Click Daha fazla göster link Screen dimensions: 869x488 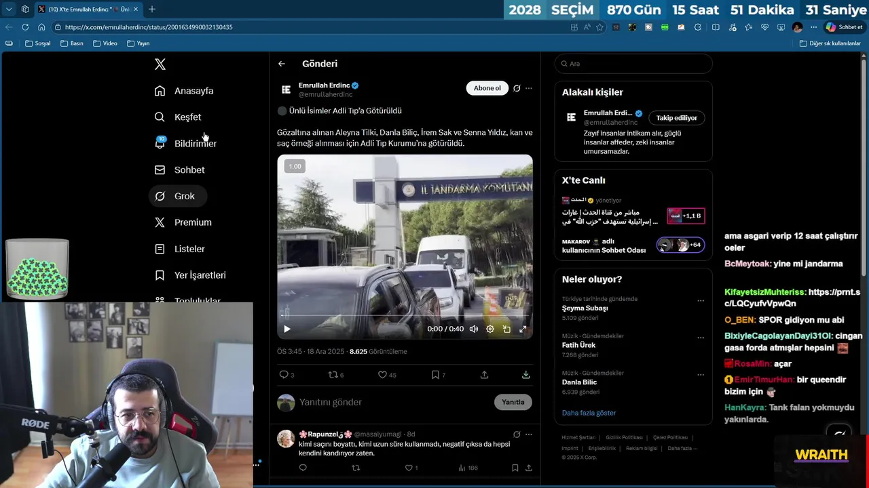(589, 413)
